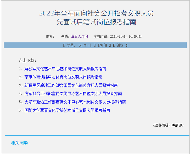Download 国防大学军事文化学院艺术岗位 guide
The image size is (190, 155).
click(67, 110)
